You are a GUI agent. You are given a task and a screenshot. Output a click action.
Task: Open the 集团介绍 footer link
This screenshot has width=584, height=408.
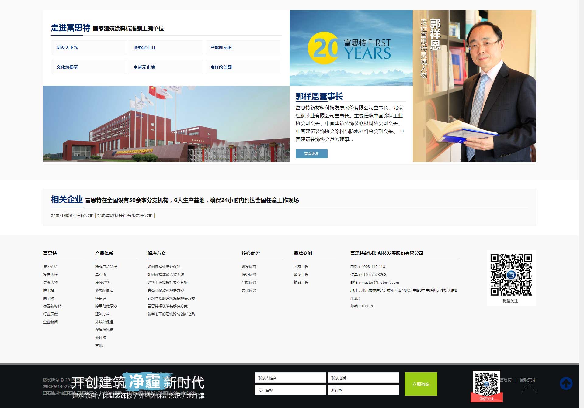click(x=50, y=267)
